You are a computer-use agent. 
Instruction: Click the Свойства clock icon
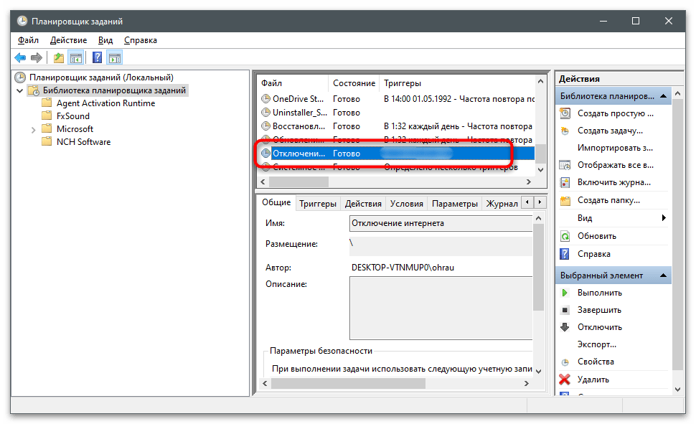coord(565,362)
